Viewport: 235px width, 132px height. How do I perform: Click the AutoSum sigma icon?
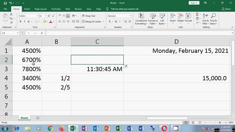[x=197, y=14]
